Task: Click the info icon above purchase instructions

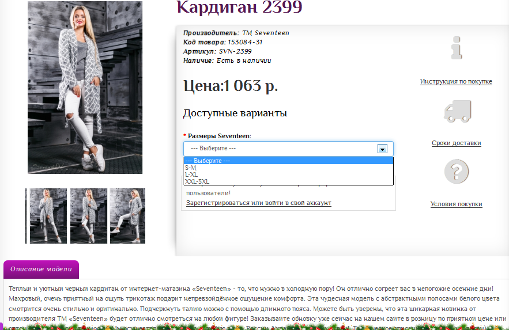Action: [x=457, y=48]
